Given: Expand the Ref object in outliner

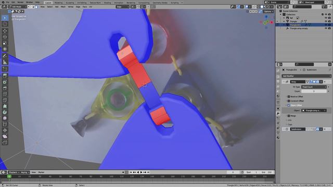Looking at the screenshot, I should pos(284,18).
